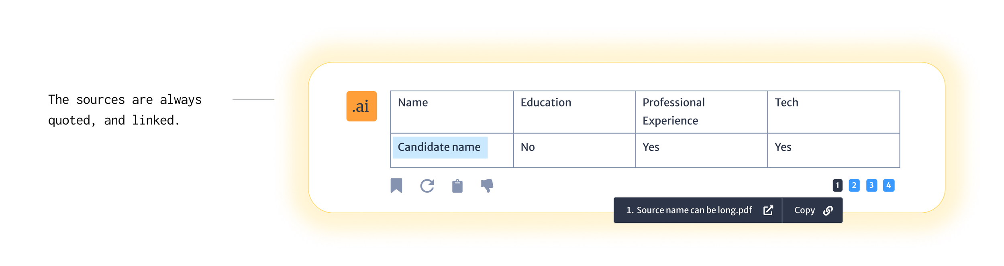Select source reference number 3
This screenshot has width=1004, height=266.
click(871, 185)
